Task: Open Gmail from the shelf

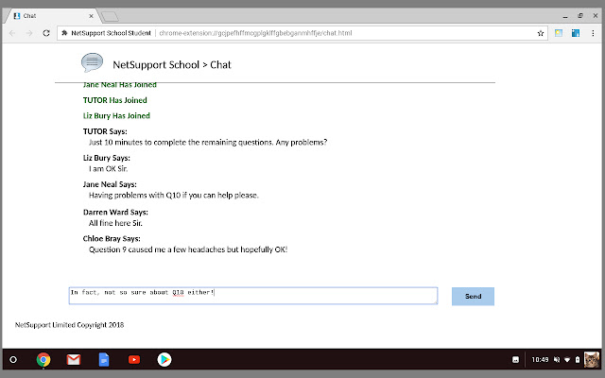Action: [74, 359]
